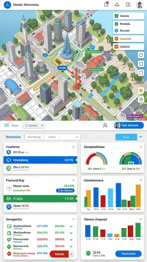Click the blue 7. Be Olannna pill

pyautogui.click(x=65, y=190)
